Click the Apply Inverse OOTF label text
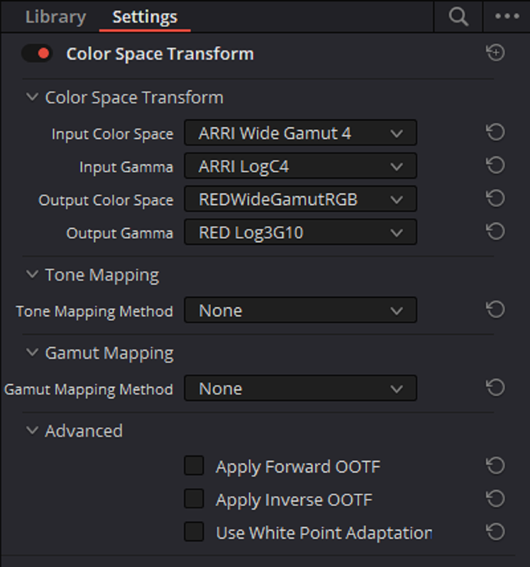The width and height of the screenshot is (530, 567). pyautogui.click(x=294, y=500)
